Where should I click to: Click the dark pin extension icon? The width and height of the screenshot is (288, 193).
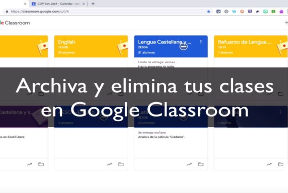257,11
